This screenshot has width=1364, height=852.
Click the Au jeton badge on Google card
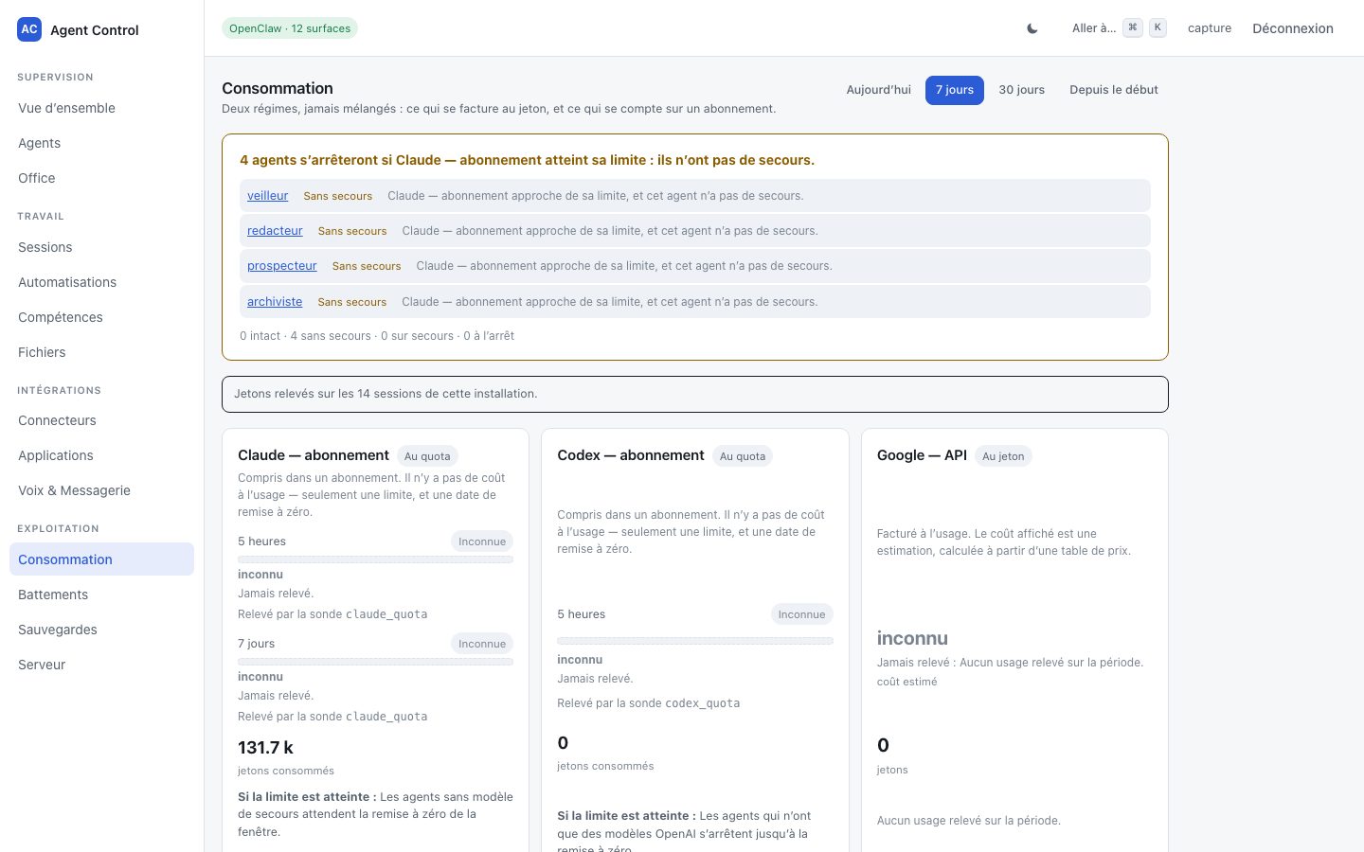pyautogui.click(x=1003, y=456)
